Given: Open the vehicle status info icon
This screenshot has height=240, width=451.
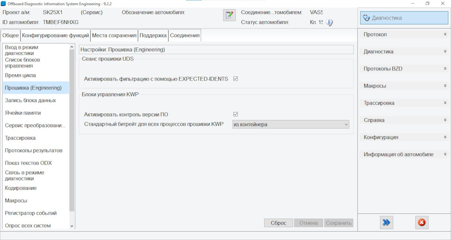Looking at the screenshot, I should [x=329, y=22].
